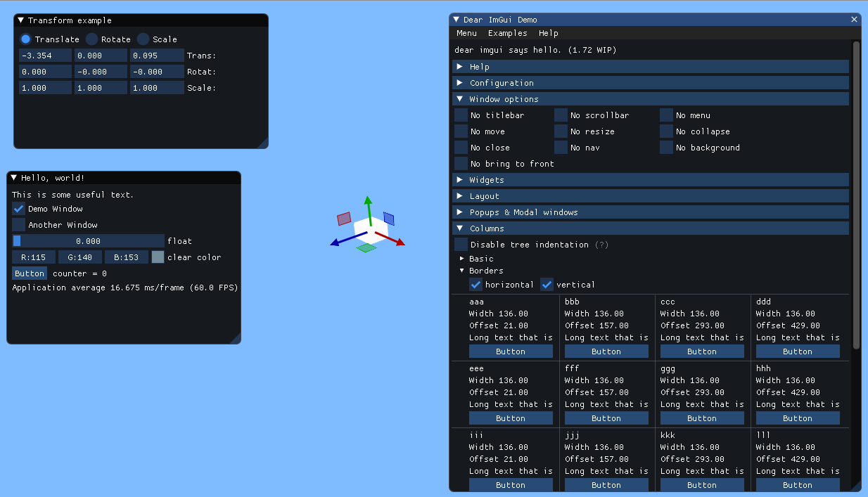Click the white cube in the viewport
868x497 pixels.
pyautogui.click(x=371, y=230)
